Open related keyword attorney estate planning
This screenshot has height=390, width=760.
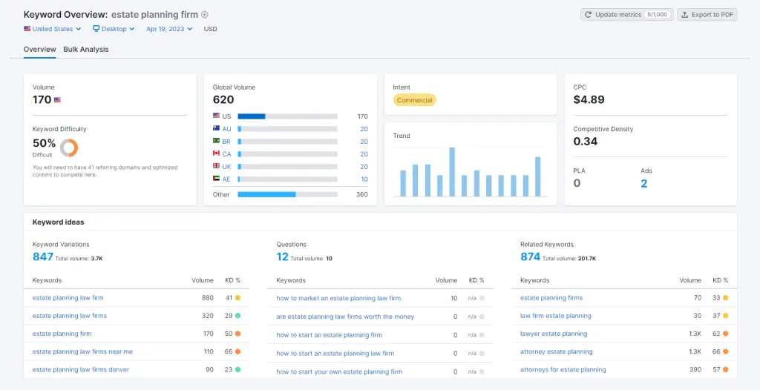tap(557, 351)
